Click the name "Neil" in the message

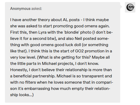78,39
